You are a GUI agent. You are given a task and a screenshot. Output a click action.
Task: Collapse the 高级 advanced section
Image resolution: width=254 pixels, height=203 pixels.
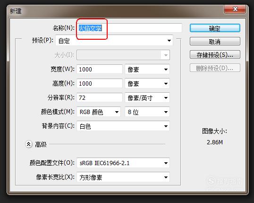(x=29, y=144)
